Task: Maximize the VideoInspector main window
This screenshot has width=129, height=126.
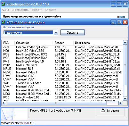Action: (119, 4)
